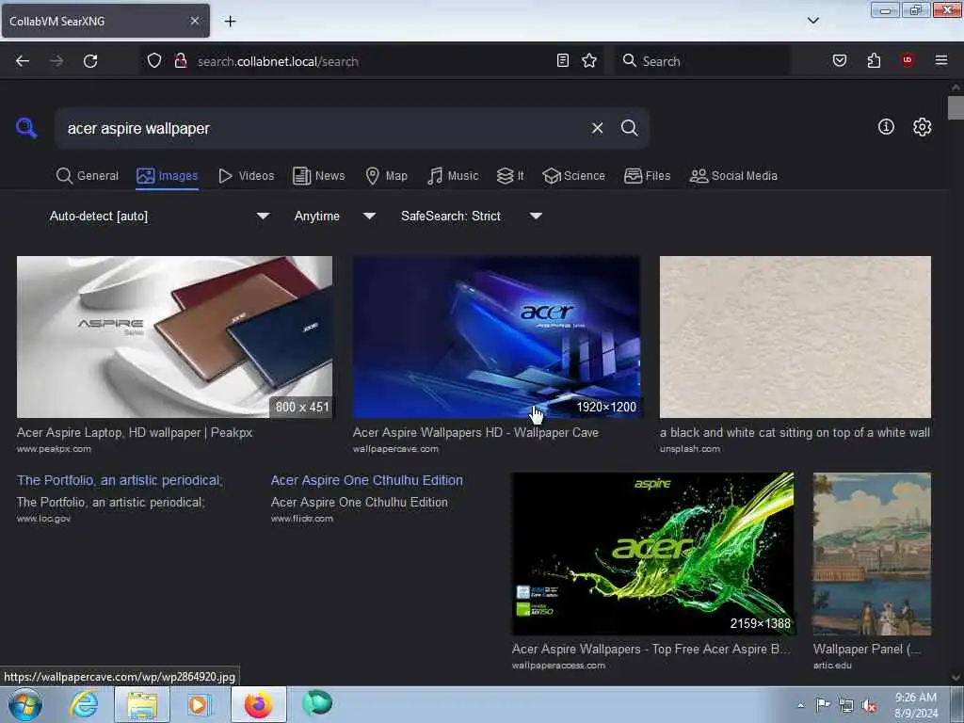Open a new tab with plus button

(230, 21)
